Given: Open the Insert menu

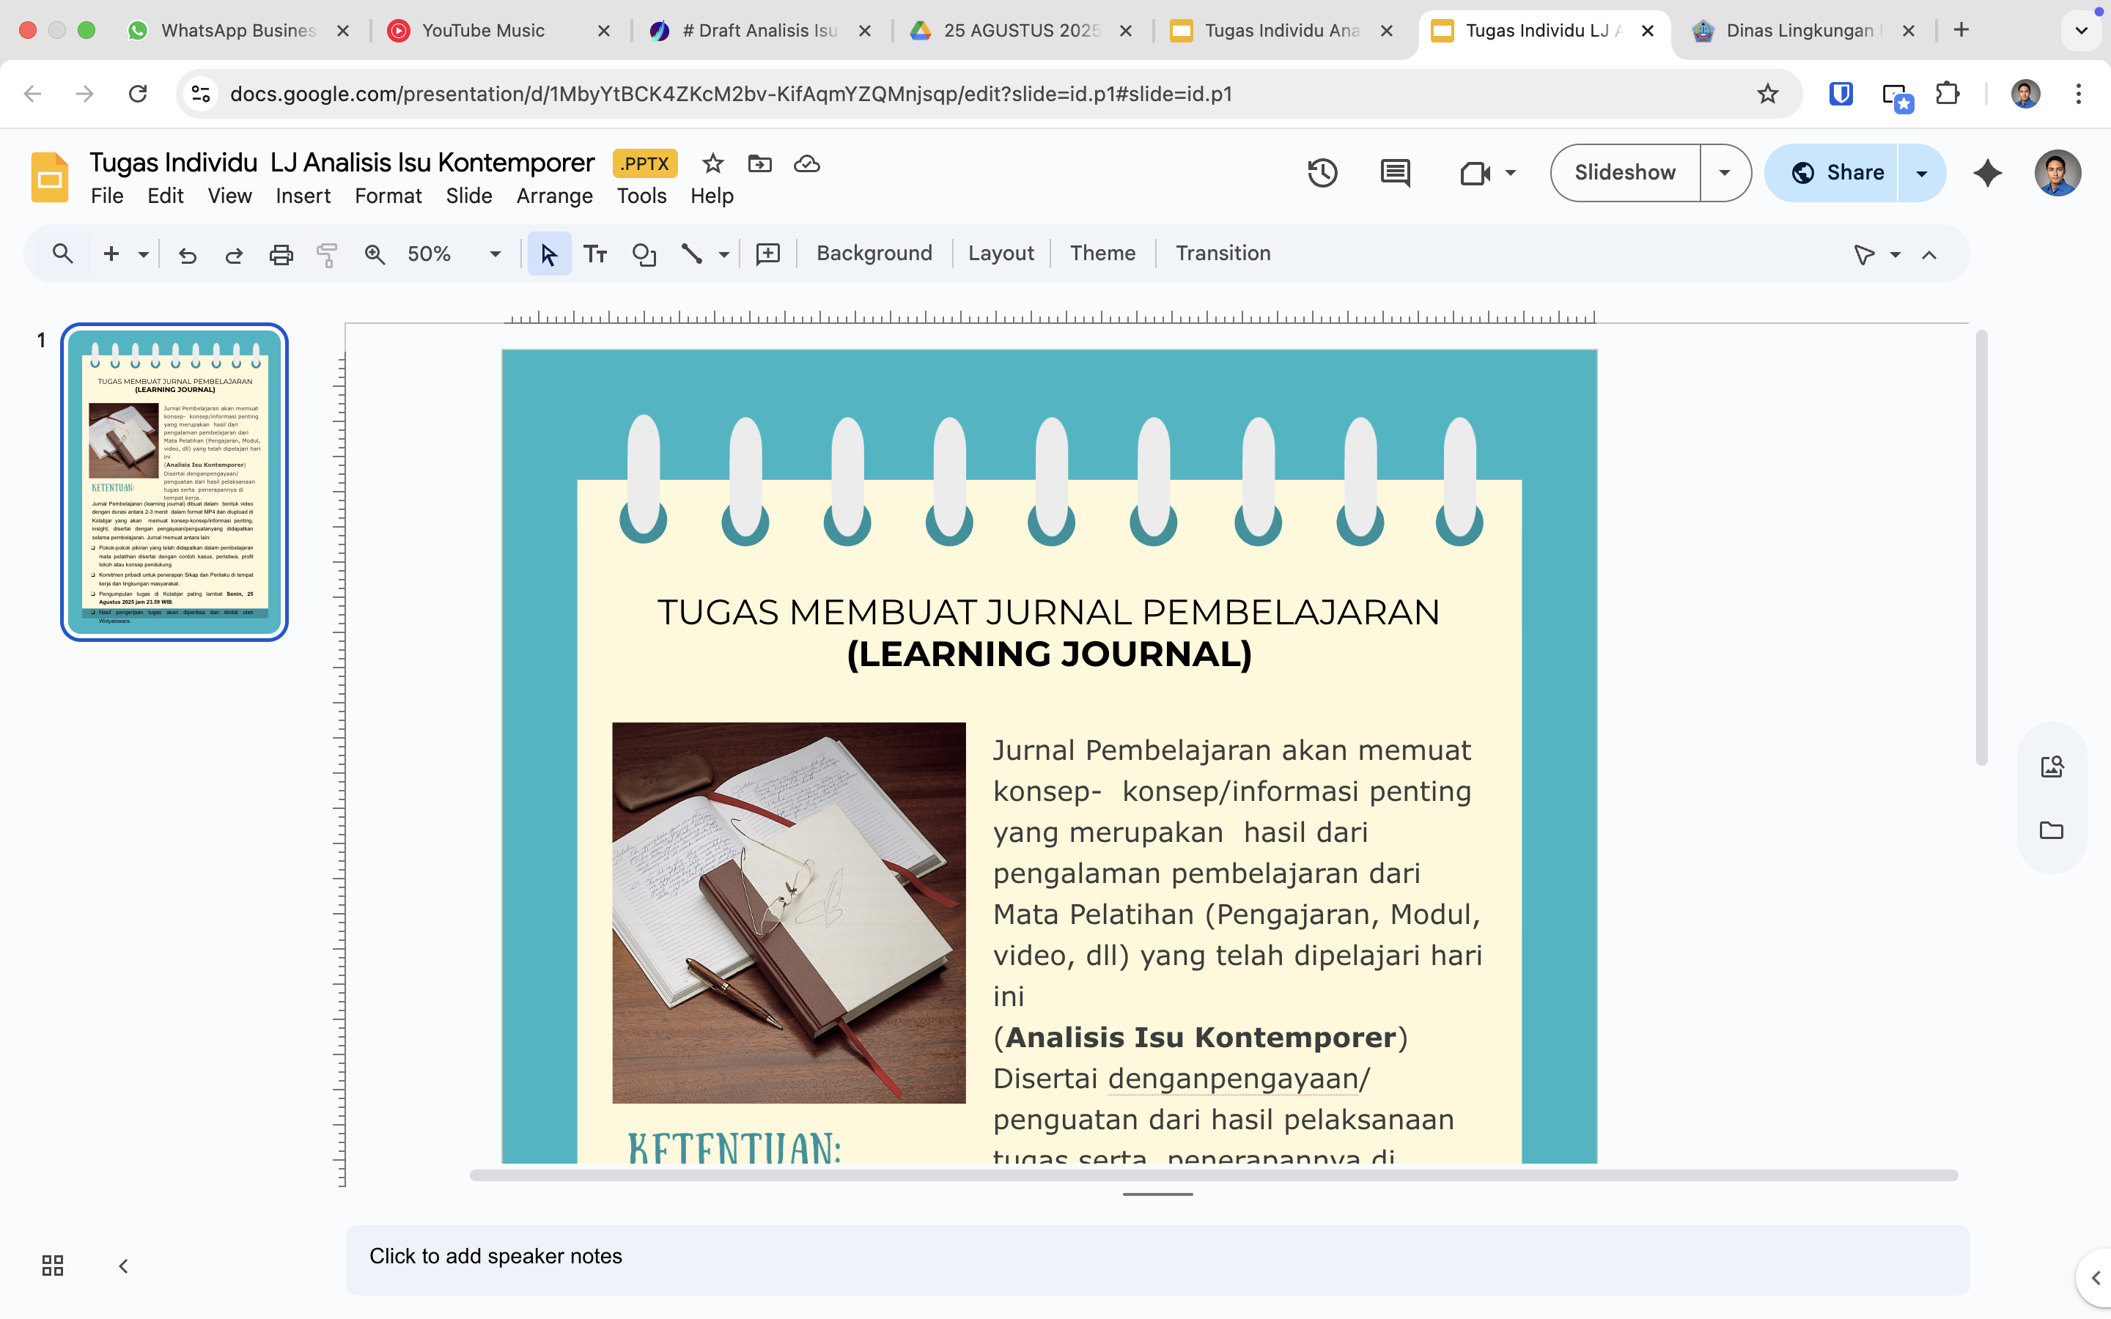Looking at the screenshot, I should coord(303,196).
